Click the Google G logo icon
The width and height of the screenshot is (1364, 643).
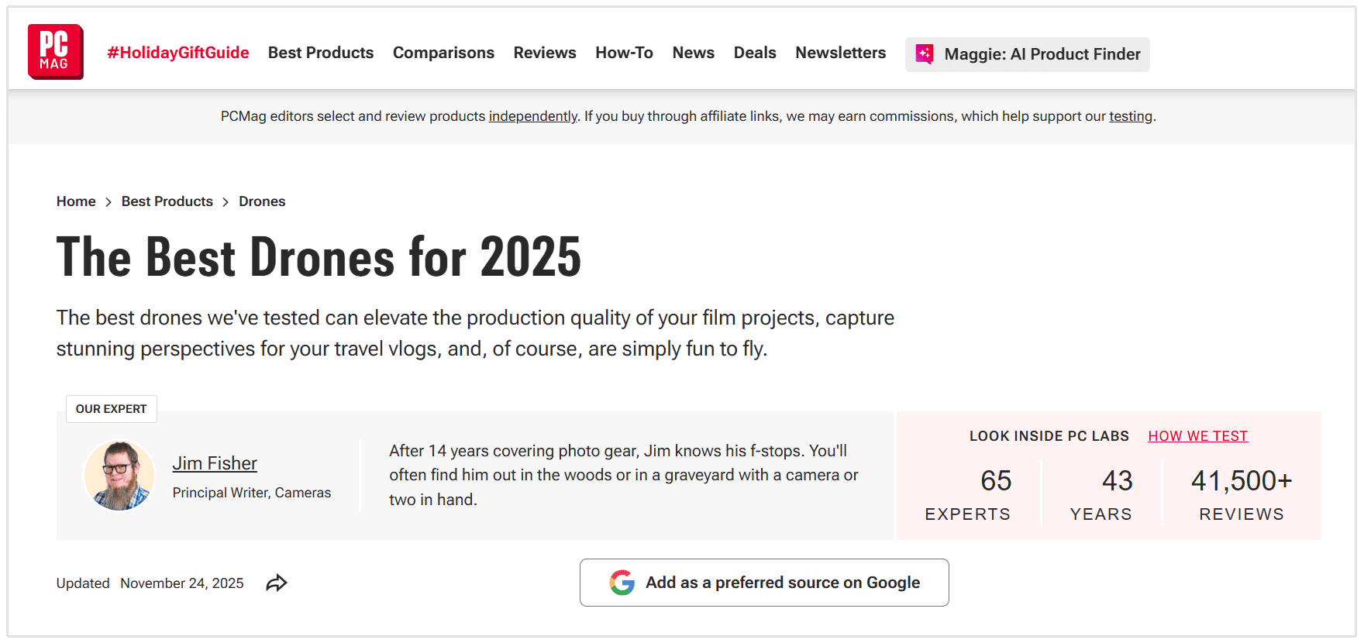point(622,583)
